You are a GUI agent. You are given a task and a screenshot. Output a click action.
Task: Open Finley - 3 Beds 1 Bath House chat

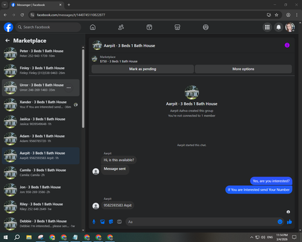point(40,71)
